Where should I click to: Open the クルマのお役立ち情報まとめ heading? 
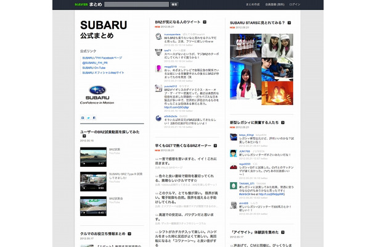click(103, 233)
